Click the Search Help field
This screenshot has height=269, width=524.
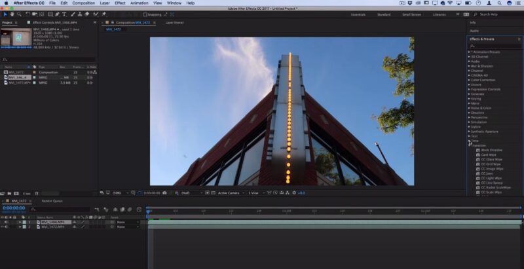click(x=497, y=14)
